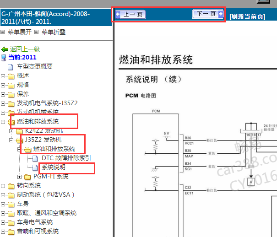Collapse all menus via 菜单折叠
The image size is (277, 237).
[x=54, y=32]
